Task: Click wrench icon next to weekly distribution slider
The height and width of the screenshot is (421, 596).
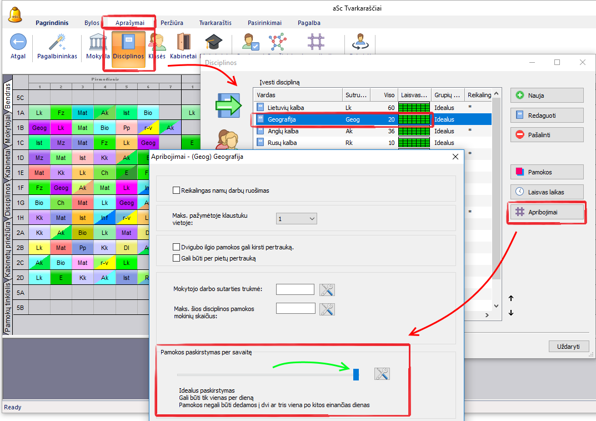Action: 382,374
